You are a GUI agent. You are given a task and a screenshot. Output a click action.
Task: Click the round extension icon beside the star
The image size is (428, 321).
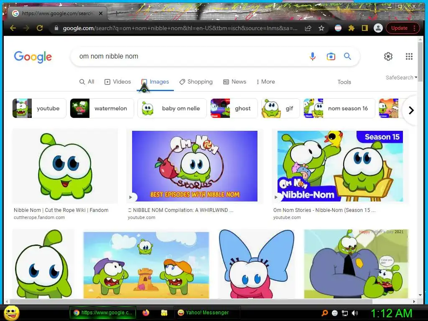pos(338,28)
